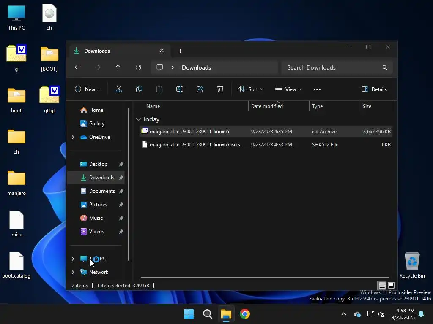Image resolution: width=433 pixels, height=324 pixels.
Task: Go back with the left arrow
Action: 77,67
